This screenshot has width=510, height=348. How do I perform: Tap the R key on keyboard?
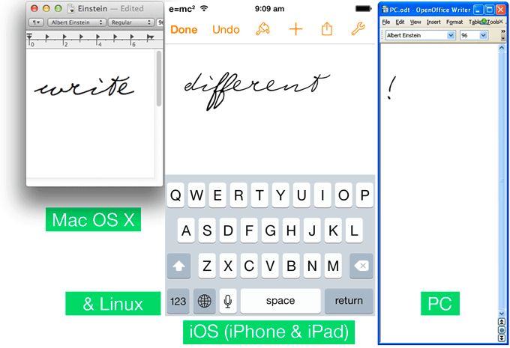click(x=238, y=195)
